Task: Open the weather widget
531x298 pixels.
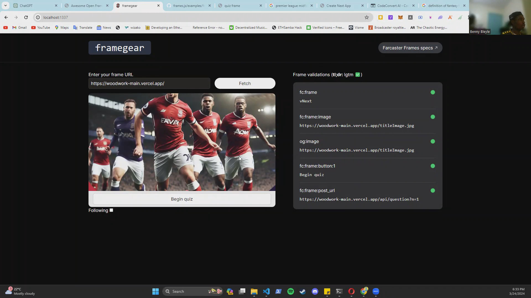Action: coord(20,291)
